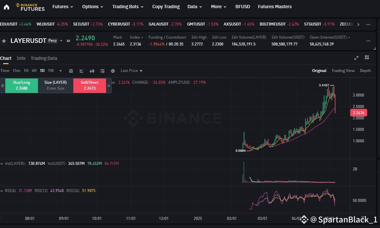This screenshot has width=380, height=228.
Task: Open ticker bar more options
Action: (368, 24)
